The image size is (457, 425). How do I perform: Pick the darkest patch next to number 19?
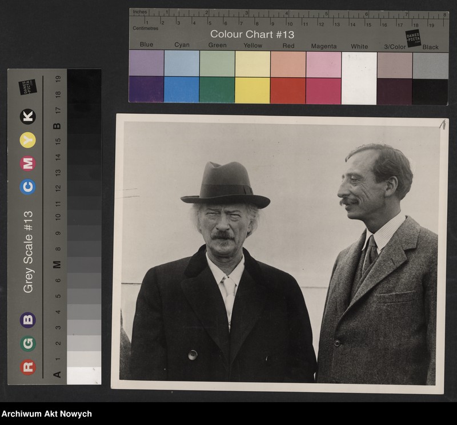click(x=84, y=78)
